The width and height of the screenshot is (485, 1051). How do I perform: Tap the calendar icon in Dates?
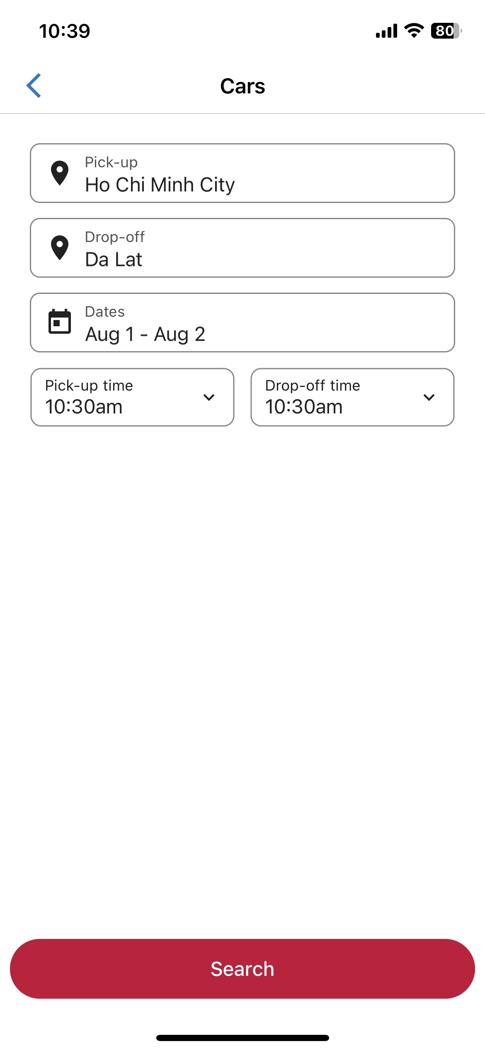coord(60,322)
